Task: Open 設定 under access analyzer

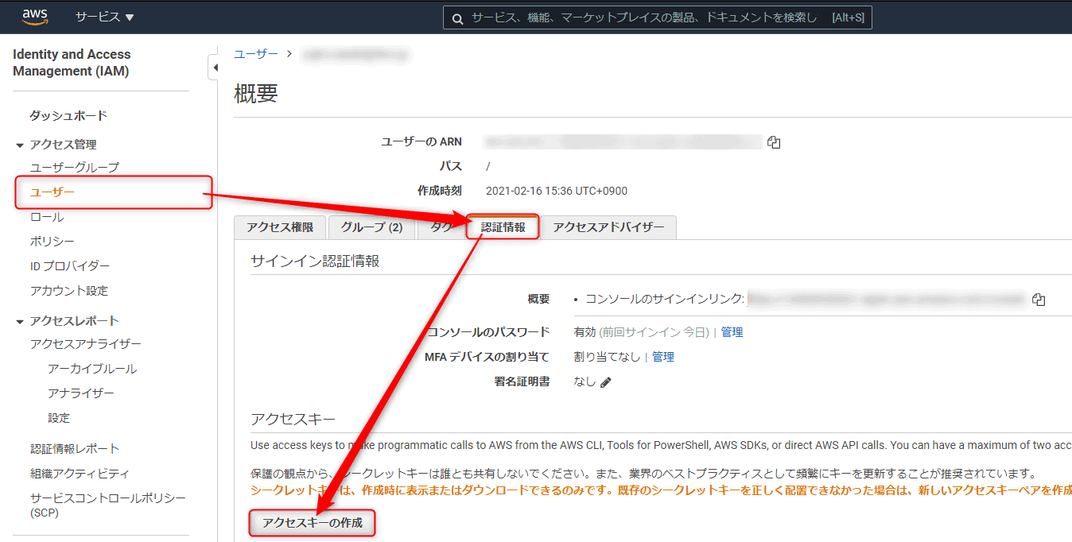Action: click(59, 418)
